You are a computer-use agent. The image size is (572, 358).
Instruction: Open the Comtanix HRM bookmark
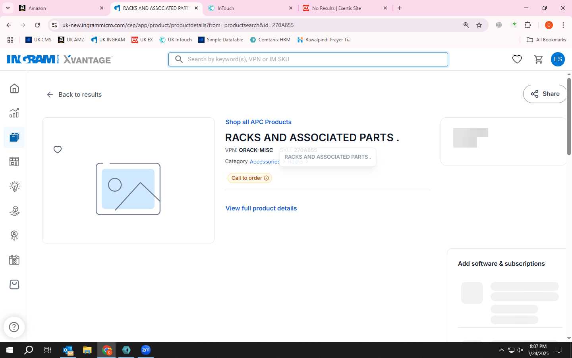[270, 40]
